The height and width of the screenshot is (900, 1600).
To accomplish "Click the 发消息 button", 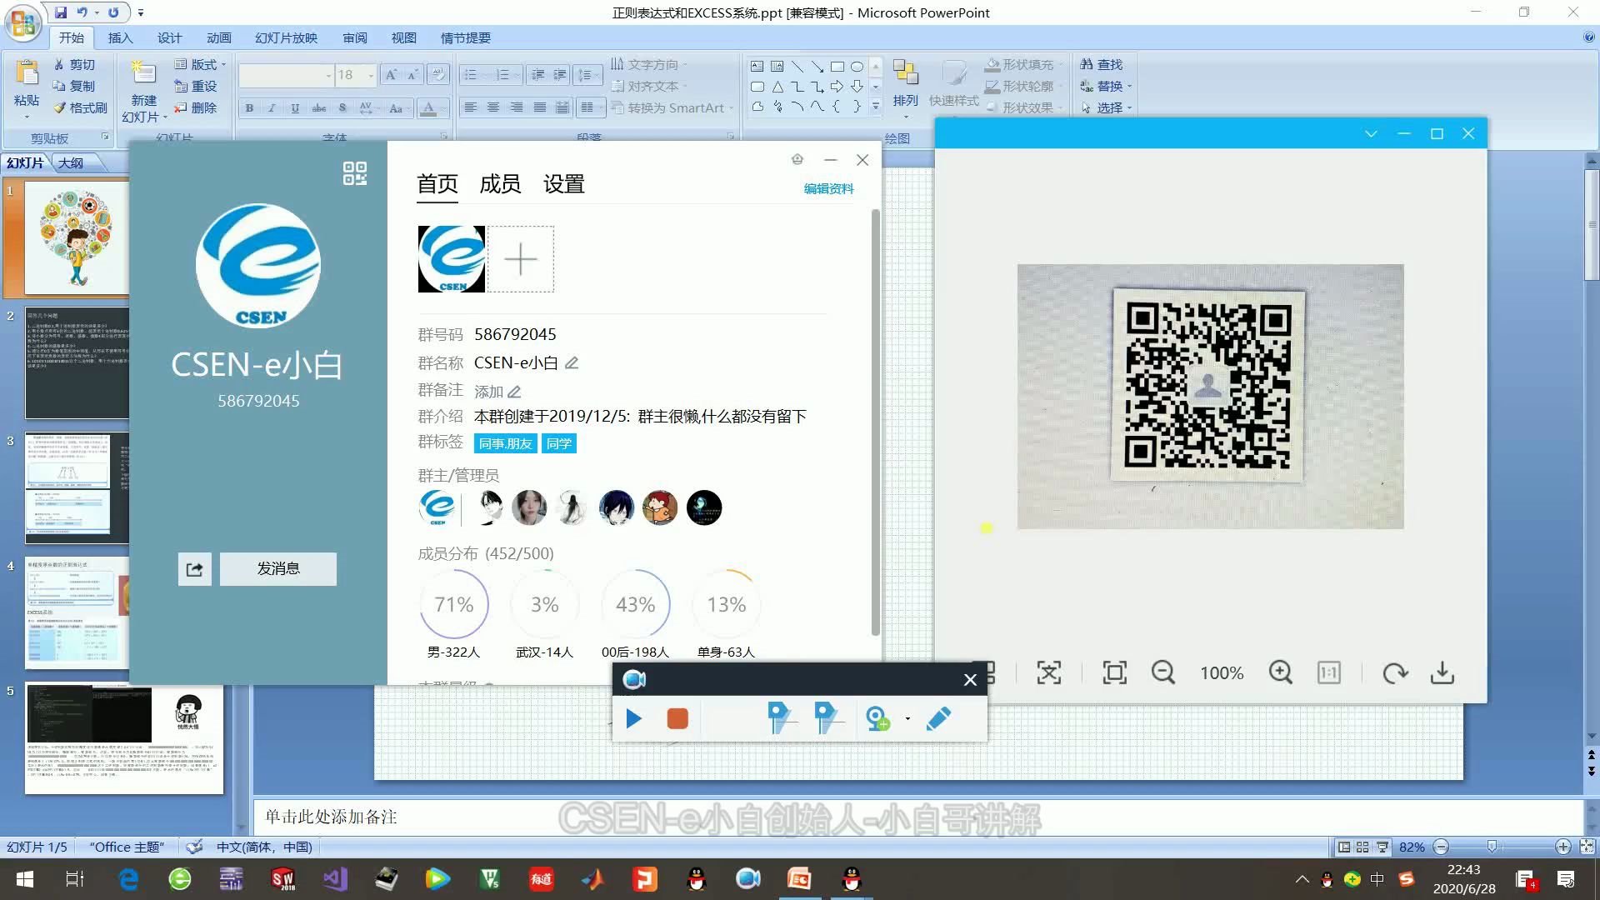I will tap(277, 568).
